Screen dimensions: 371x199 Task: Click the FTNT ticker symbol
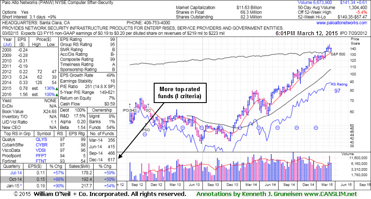(x=41, y=161)
